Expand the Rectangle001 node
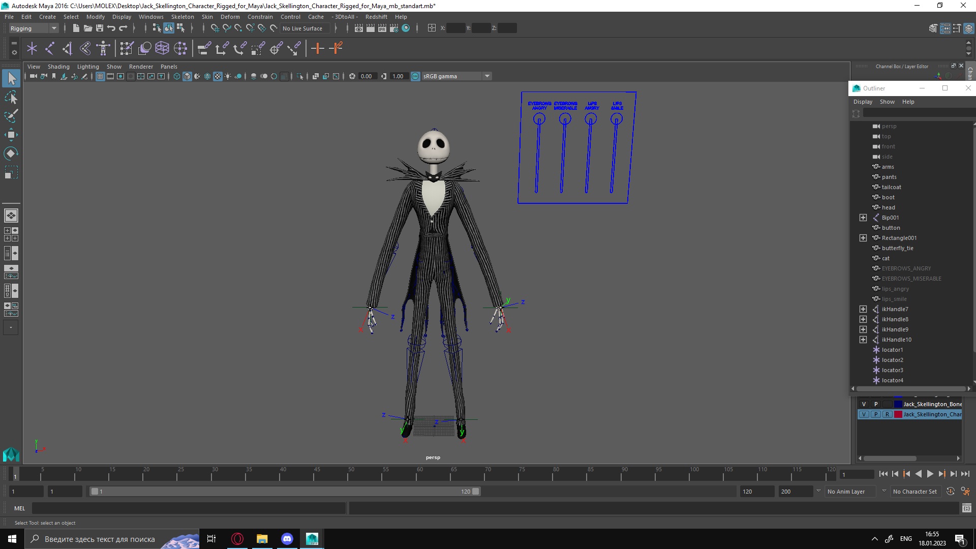Image resolution: width=976 pixels, height=549 pixels. 863,237
